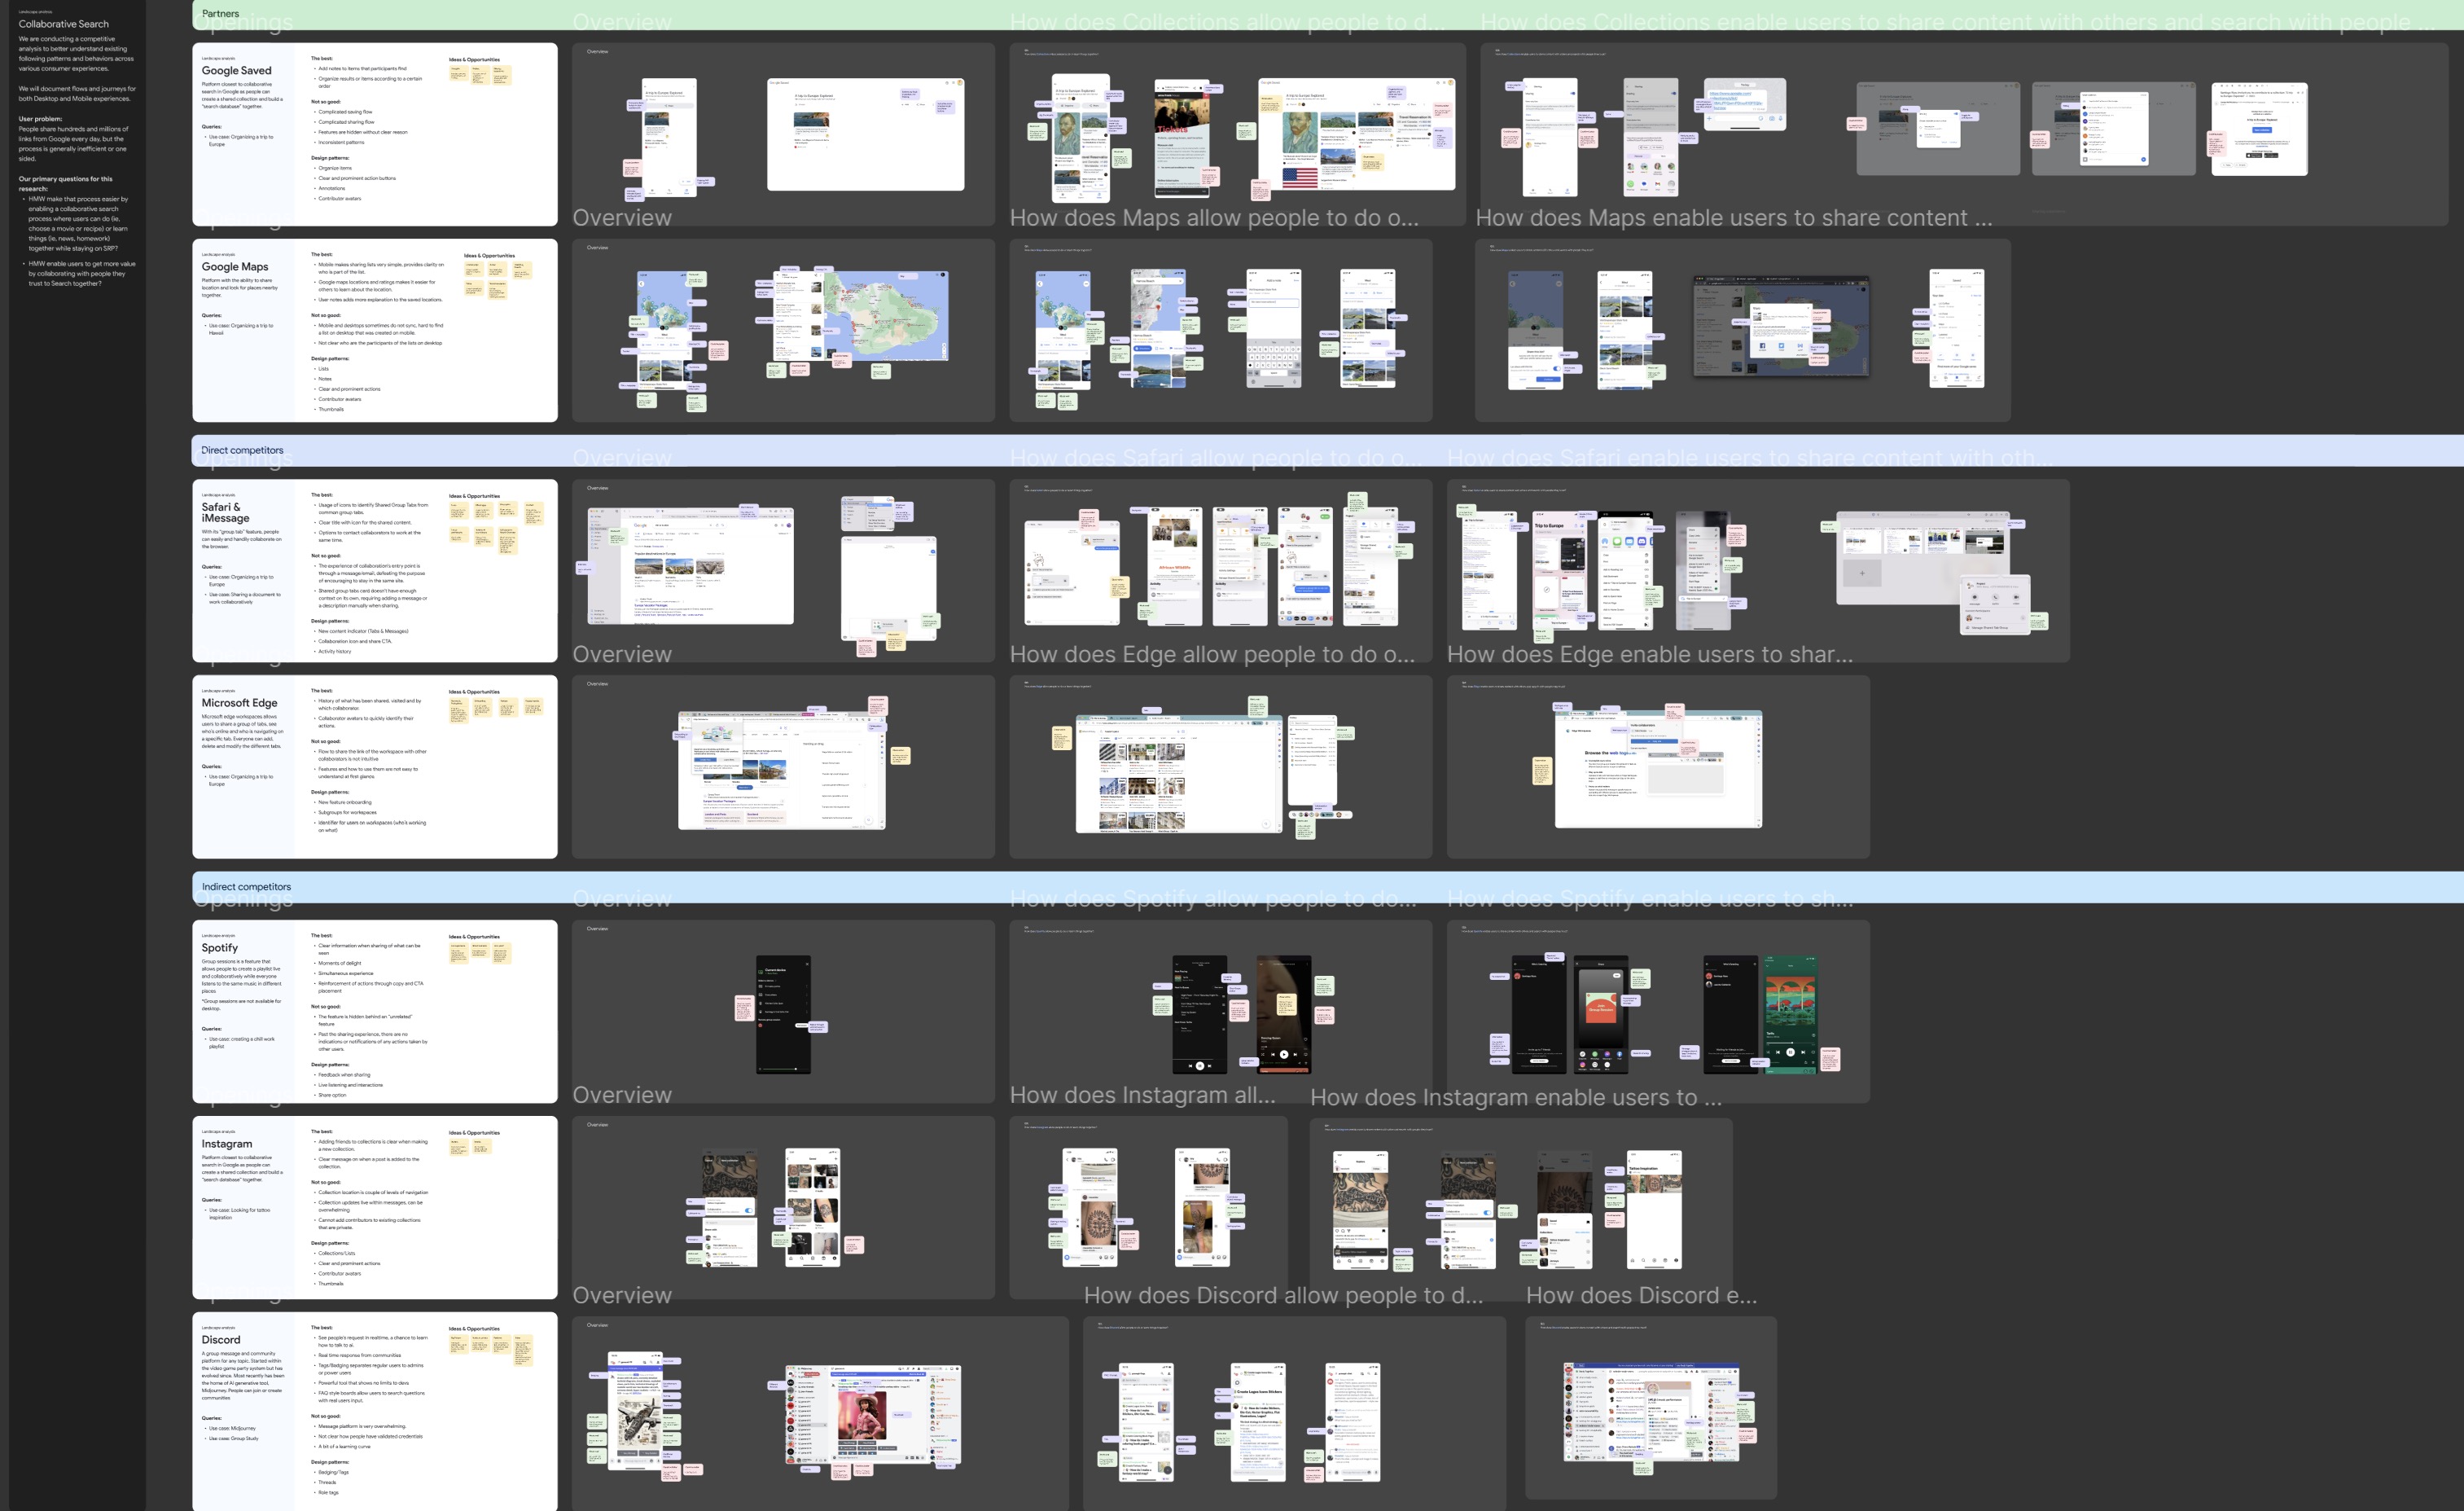Click the Instagram summary card title

227,1144
